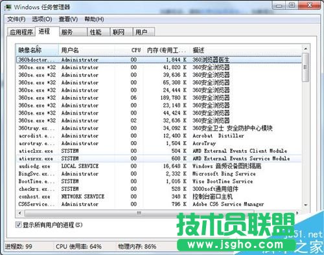
Task: Select the acrotray.e... process row
Action: (159, 143)
